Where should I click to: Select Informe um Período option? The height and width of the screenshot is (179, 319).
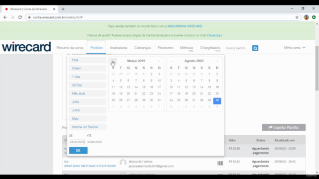coord(88,127)
